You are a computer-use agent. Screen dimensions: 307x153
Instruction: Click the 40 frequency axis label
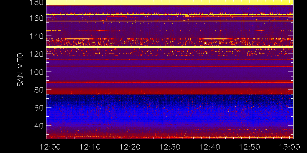tap(39, 126)
